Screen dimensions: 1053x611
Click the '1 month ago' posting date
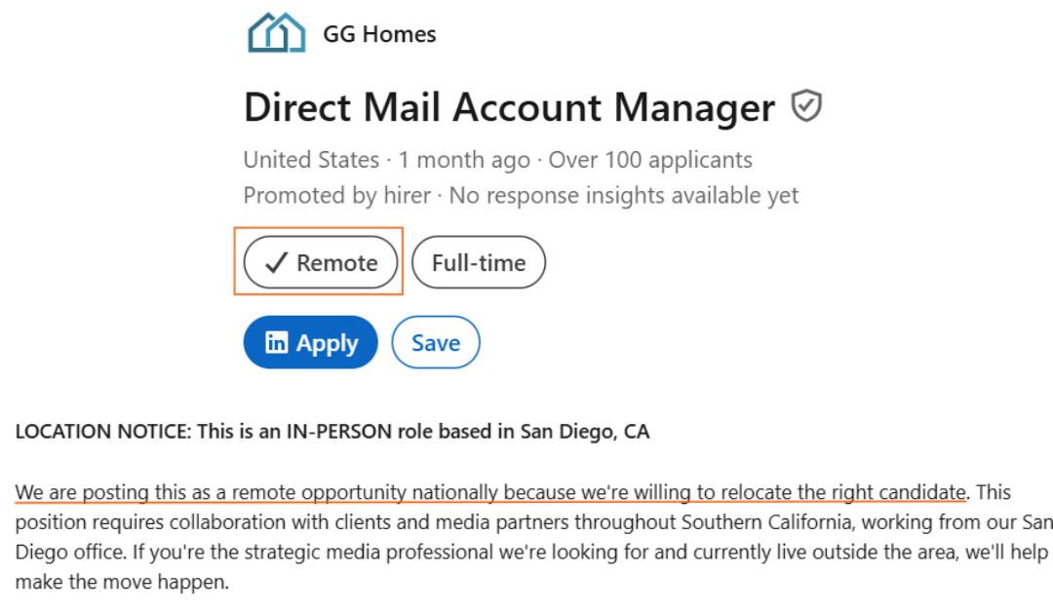coord(463,160)
